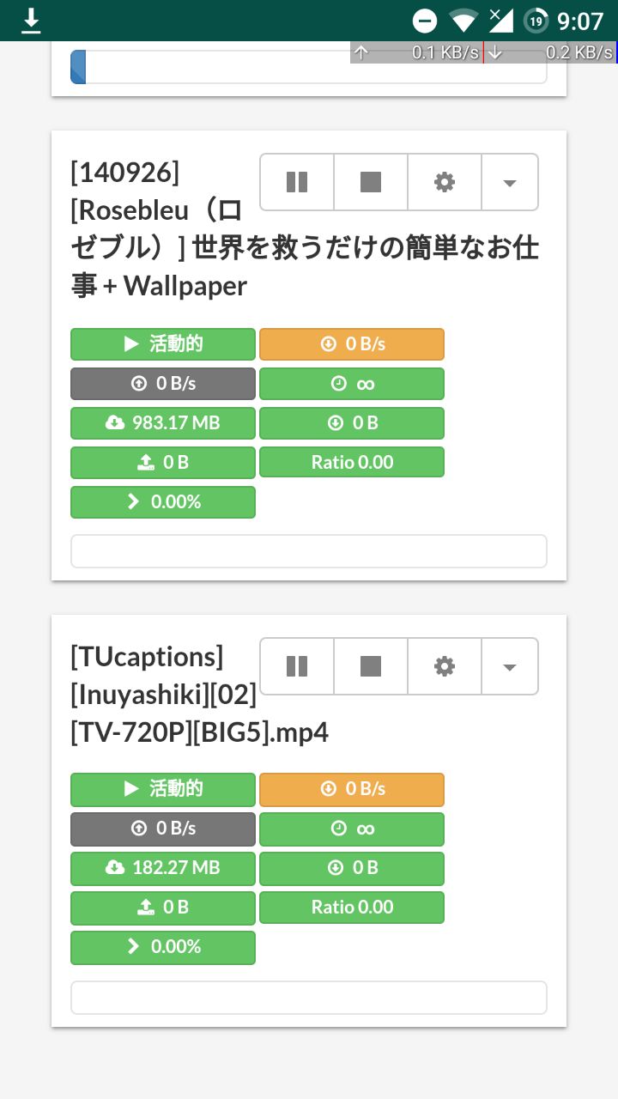618x1099 pixels.
Task: Stop the Rosebleu torrent
Action: click(x=371, y=182)
